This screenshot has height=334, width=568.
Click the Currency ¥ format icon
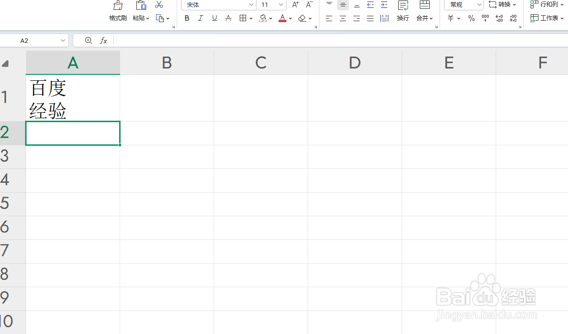tap(451, 18)
